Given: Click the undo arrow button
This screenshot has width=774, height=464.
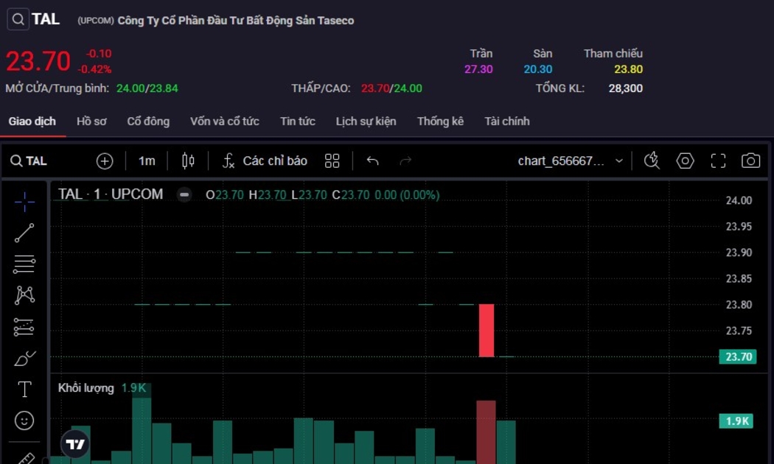Looking at the screenshot, I should (x=372, y=161).
